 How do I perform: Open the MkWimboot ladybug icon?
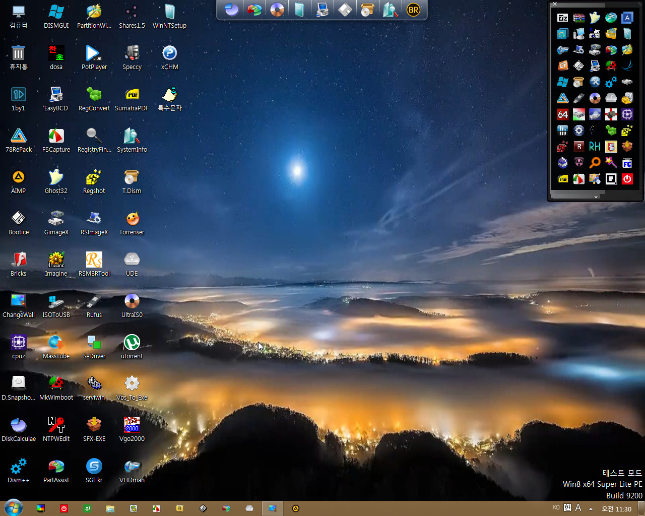pos(56,389)
